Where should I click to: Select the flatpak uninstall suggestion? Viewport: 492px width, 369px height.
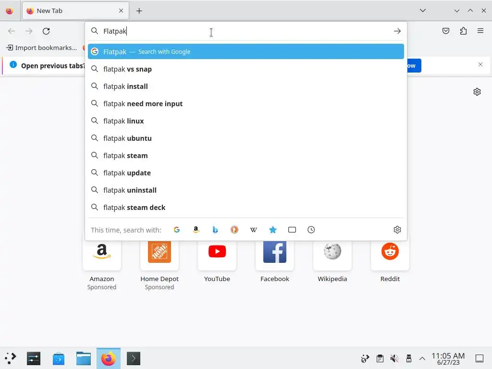point(246,190)
